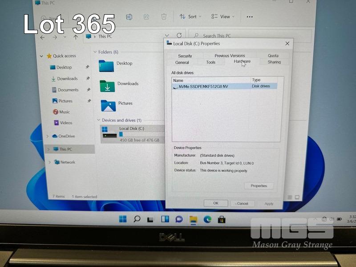Collapse the Devices and drives group
This screenshot has height=267, width=356.
98,120
